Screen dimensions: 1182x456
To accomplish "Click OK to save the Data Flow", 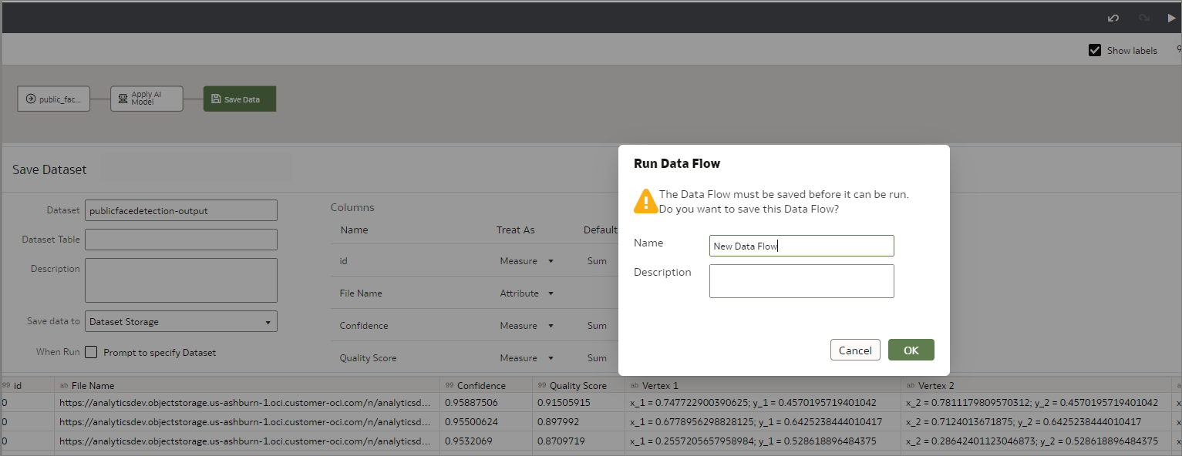I will (x=911, y=350).
